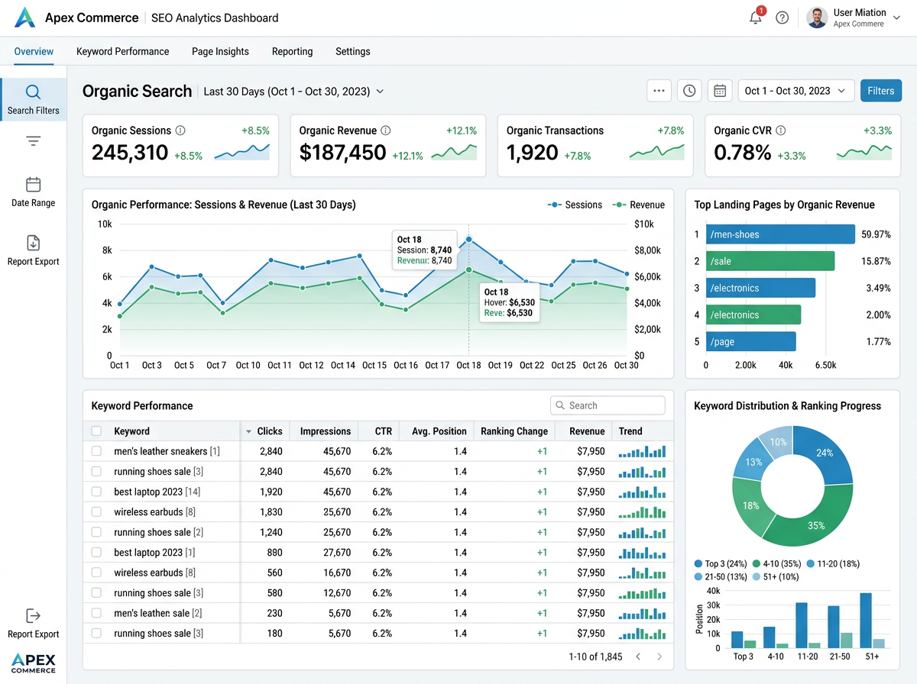This screenshot has height=684, width=917.
Task: Toggle the Revenue series in chart legend
Action: (x=637, y=205)
